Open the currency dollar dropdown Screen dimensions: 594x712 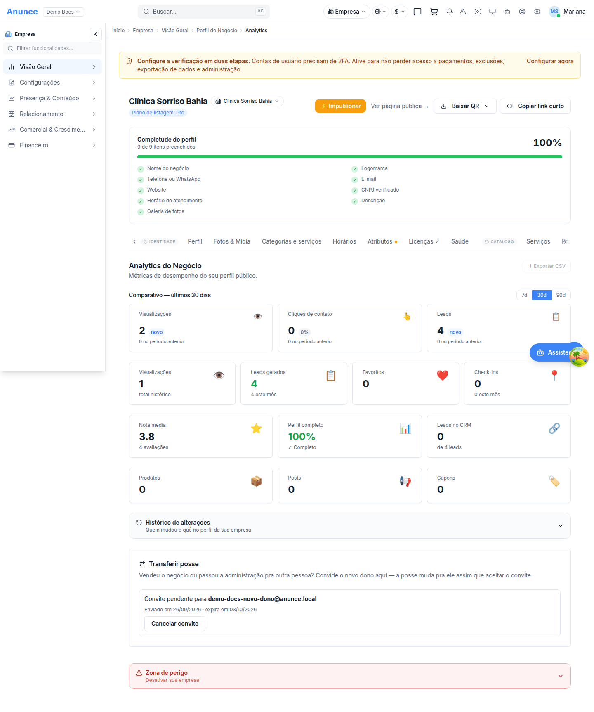tap(399, 12)
